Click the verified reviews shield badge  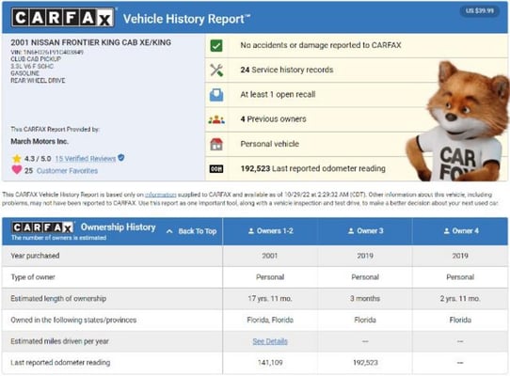coord(121,158)
